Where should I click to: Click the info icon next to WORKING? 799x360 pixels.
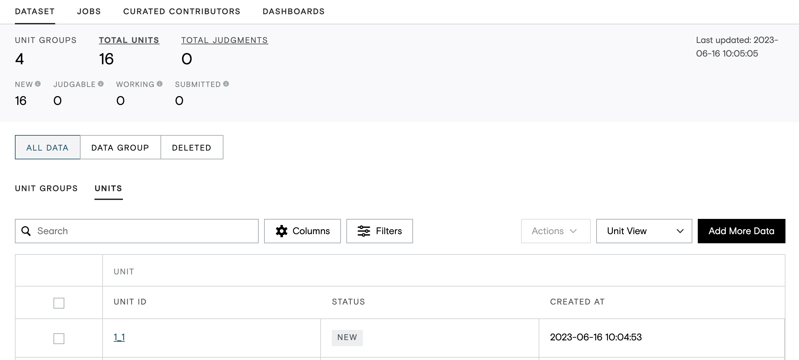point(159,84)
